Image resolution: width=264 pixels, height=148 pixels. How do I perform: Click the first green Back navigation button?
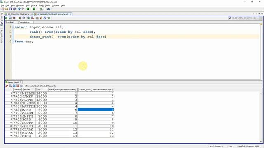click(28, 9)
